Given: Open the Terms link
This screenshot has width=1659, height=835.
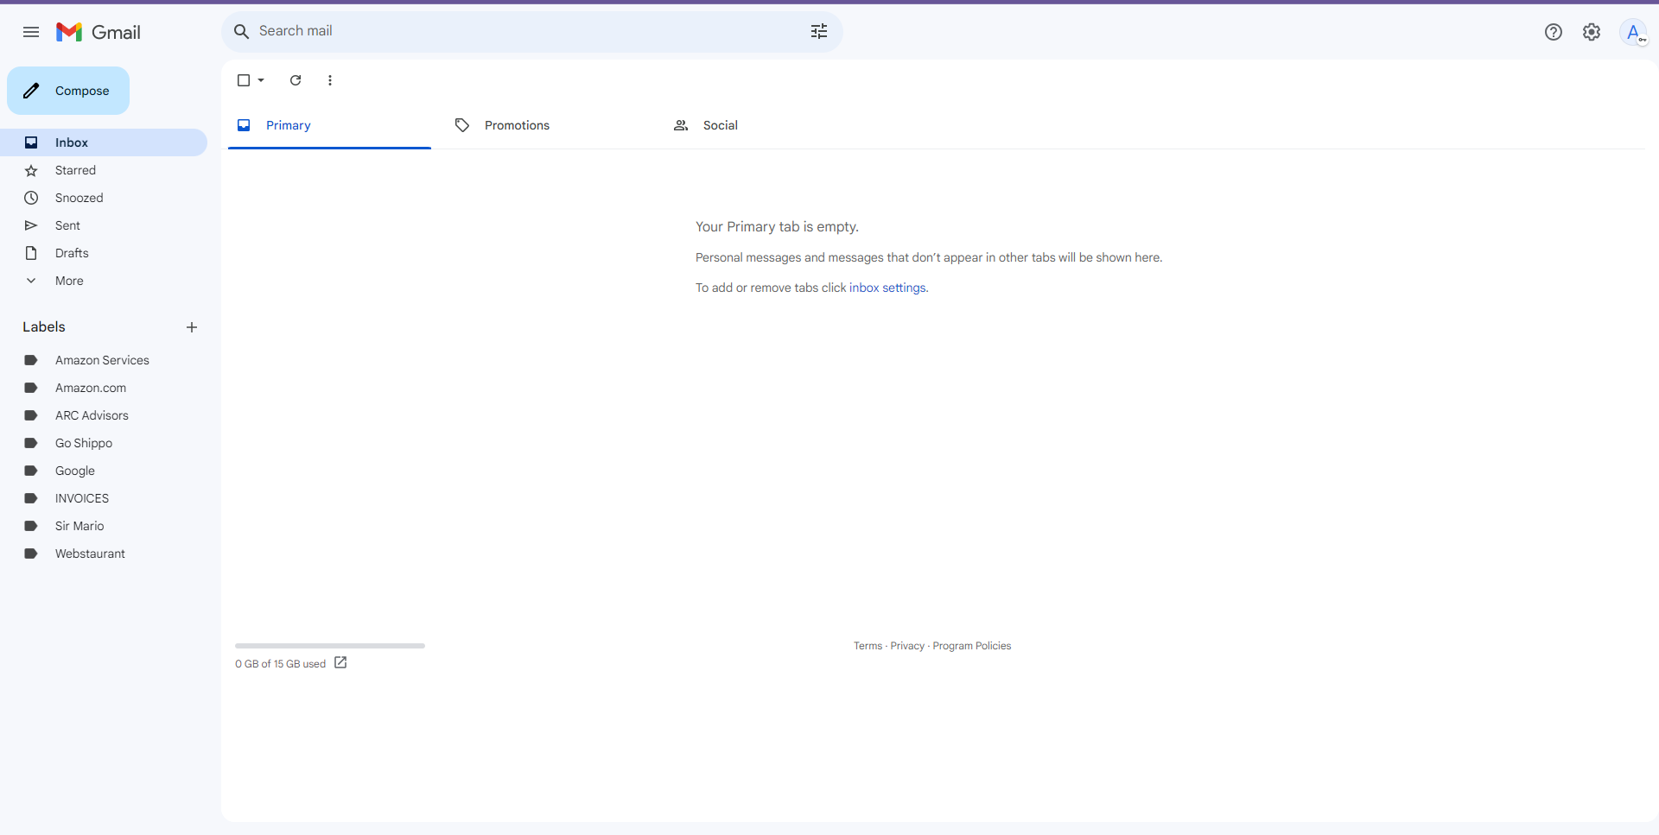Looking at the screenshot, I should pyautogui.click(x=868, y=646).
